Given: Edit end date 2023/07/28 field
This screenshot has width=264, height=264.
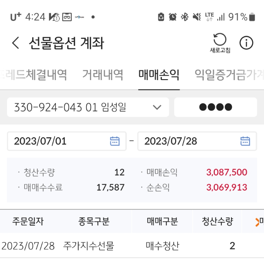Looking at the screenshot, I should [189, 141].
